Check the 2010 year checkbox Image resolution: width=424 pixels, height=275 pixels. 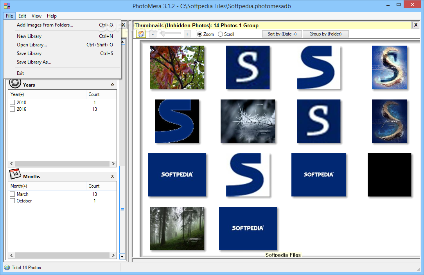[x=12, y=103]
